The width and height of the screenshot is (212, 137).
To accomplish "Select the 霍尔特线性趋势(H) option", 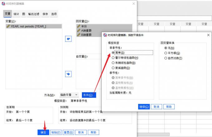I will pyautogui.click(x=113, y=58).
